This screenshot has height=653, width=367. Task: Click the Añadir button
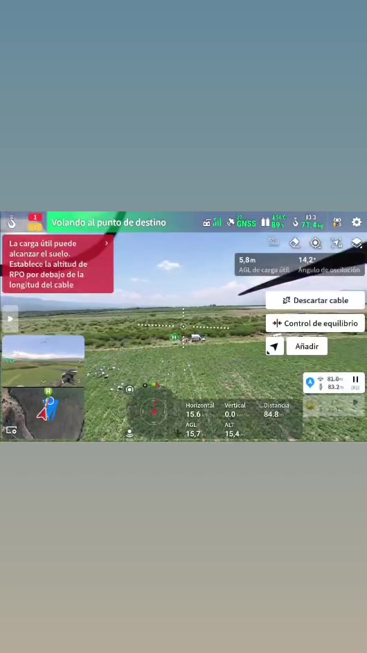tap(307, 346)
